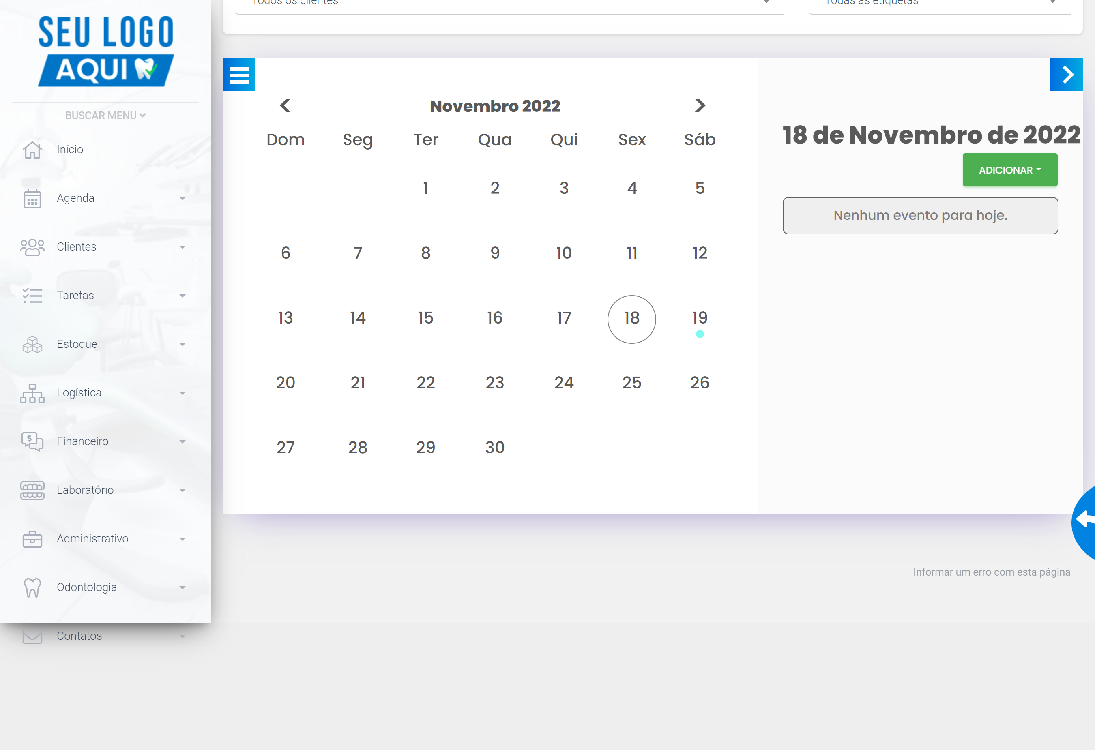1095x750 pixels.
Task: Open the Estoque menu item
Action: click(x=77, y=344)
